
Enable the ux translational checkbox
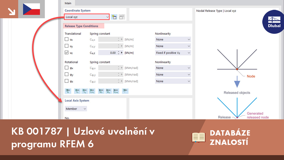pos(67,39)
